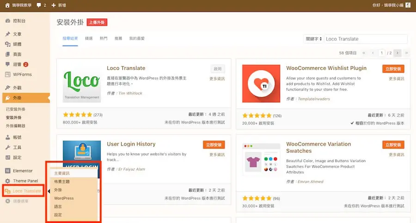The width and height of the screenshot is (416, 223).
Task: Click the WooCommerce Wishlist Plugin title
Action: [326, 68]
